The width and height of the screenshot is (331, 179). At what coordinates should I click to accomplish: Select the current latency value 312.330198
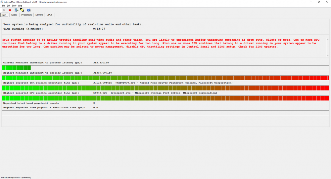coord(101,63)
